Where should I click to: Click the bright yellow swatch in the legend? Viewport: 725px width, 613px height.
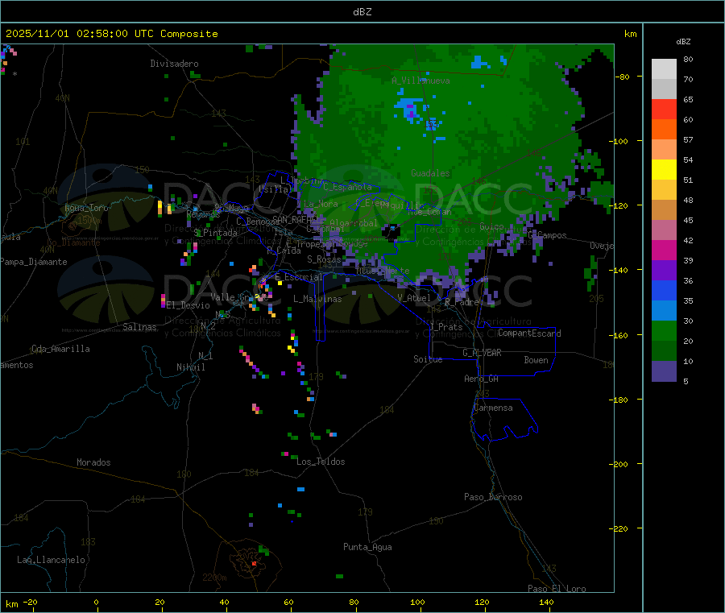[664, 170]
